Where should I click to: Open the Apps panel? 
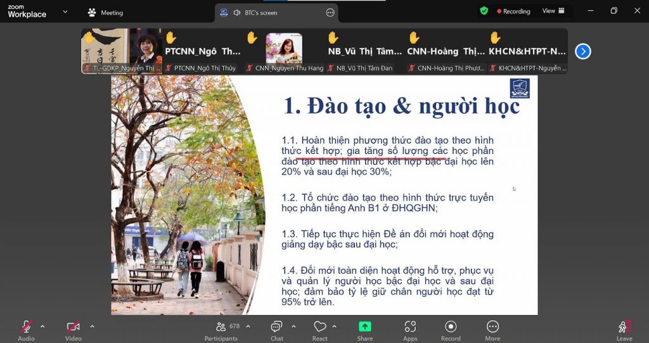410,328
